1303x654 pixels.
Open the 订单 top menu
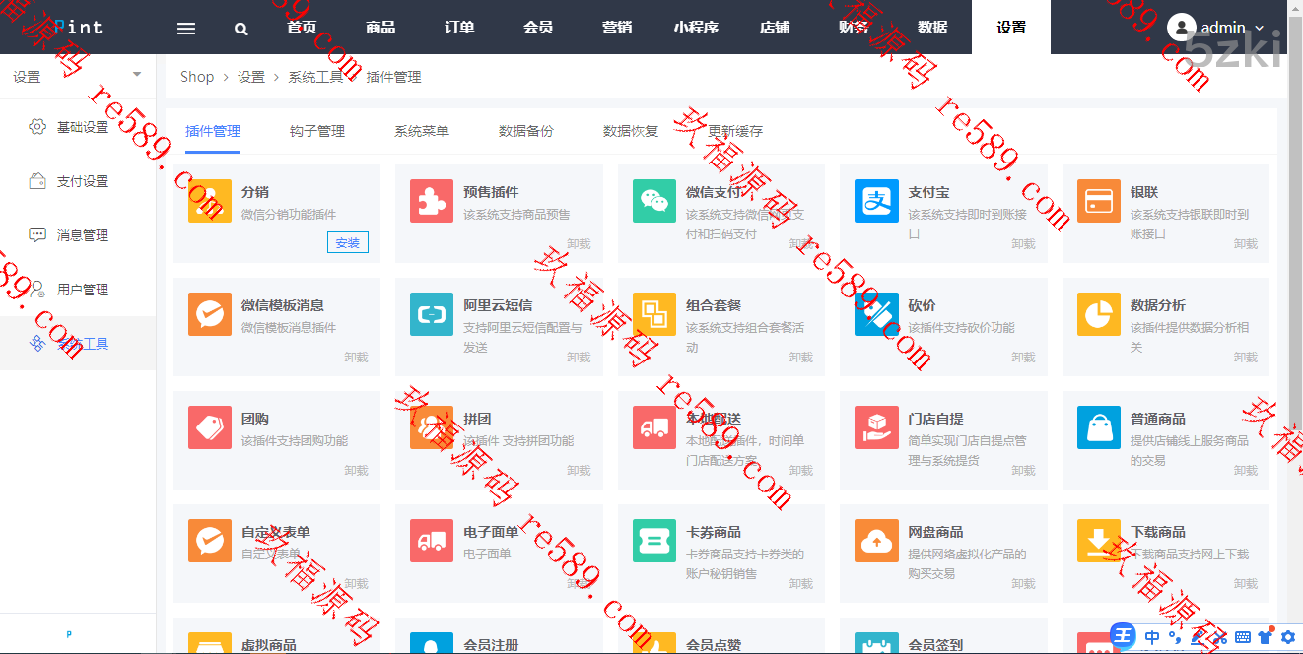459,27
